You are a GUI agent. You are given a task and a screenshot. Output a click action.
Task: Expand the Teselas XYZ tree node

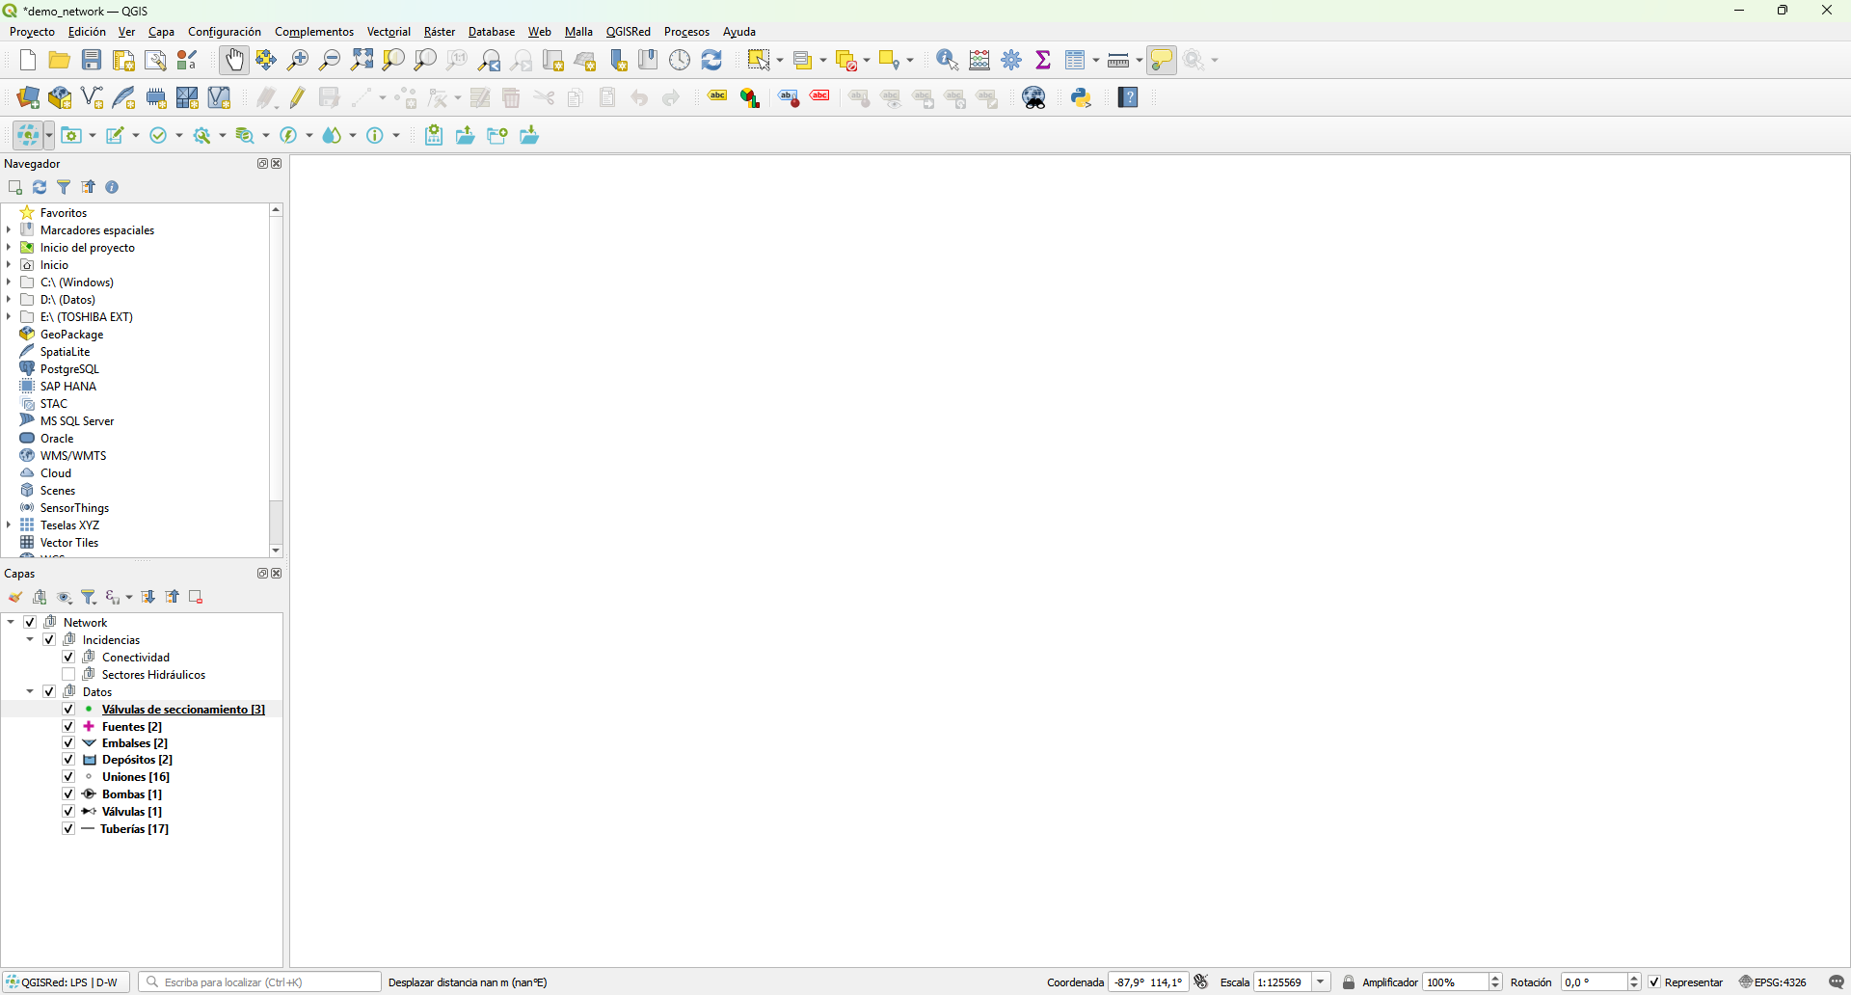click(x=9, y=525)
